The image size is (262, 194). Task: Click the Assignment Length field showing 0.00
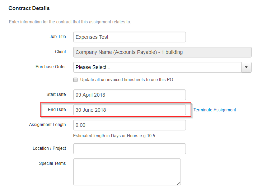coord(129,125)
